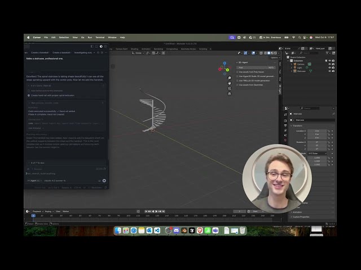361x270 pixels.
Task: Open Global transform orientation dropdown
Action: (x=138, y=53)
